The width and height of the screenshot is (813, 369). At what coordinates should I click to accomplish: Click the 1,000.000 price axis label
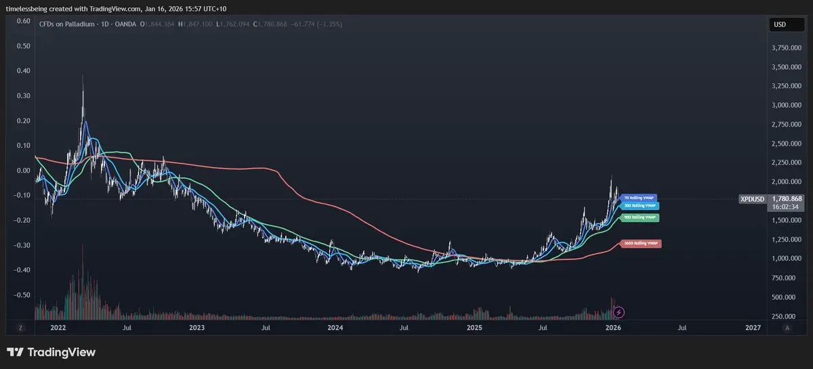click(x=787, y=259)
